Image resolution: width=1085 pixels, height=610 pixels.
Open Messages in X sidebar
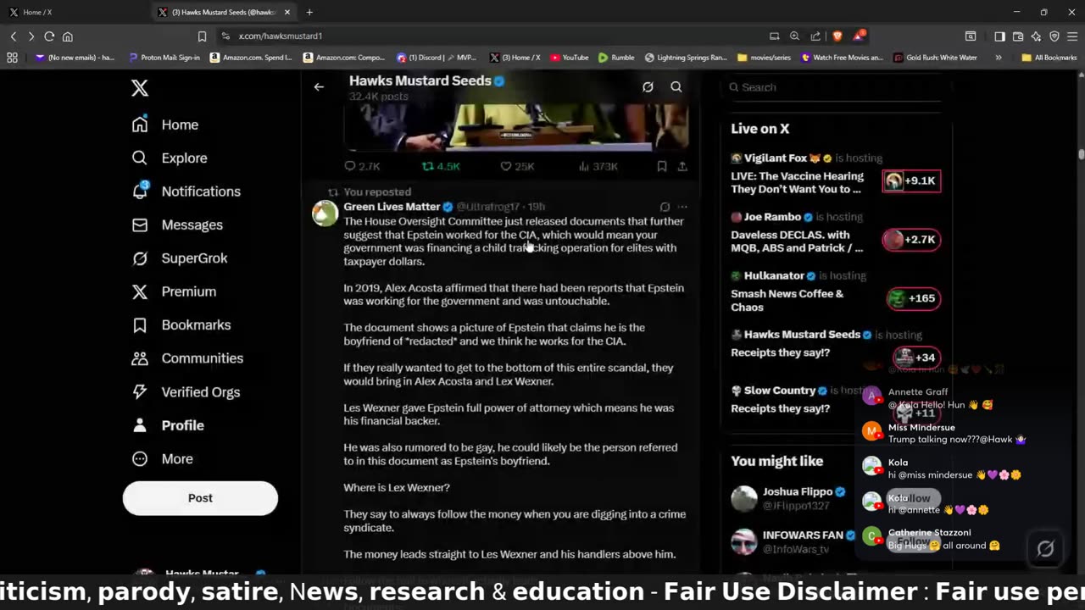[177, 225]
